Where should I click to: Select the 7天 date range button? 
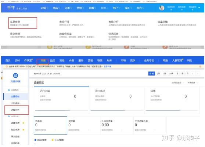point(165,74)
